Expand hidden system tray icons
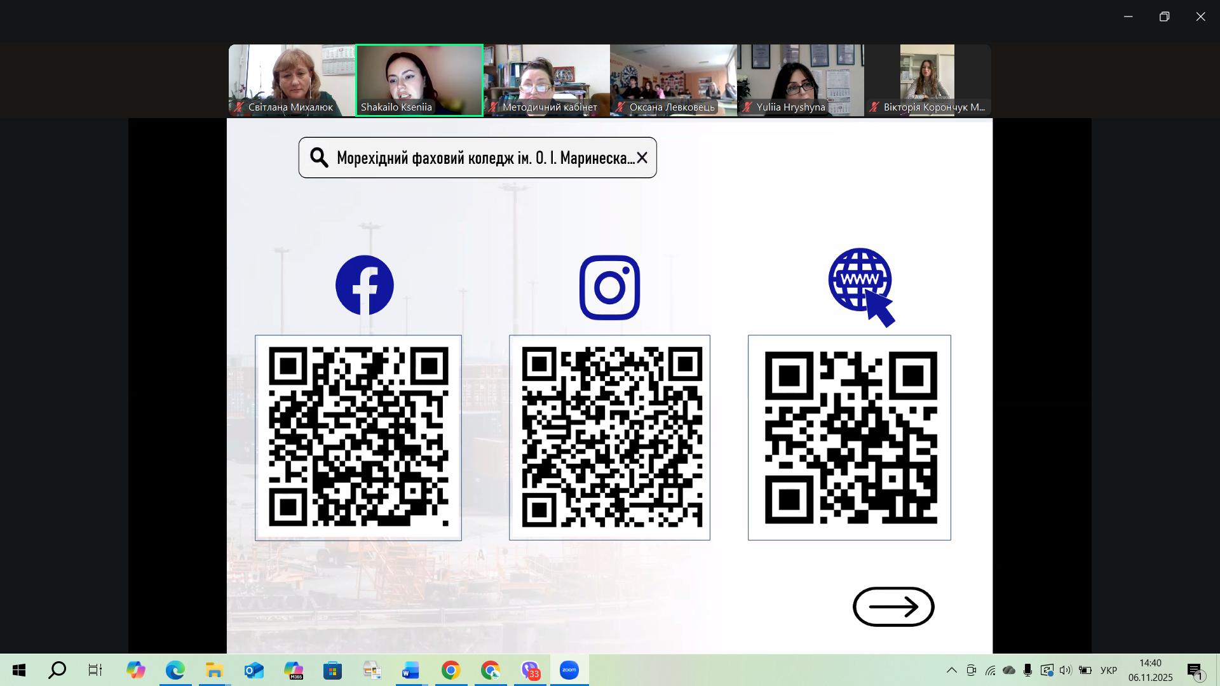This screenshot has height=686, width=1220. click(951, 670)
